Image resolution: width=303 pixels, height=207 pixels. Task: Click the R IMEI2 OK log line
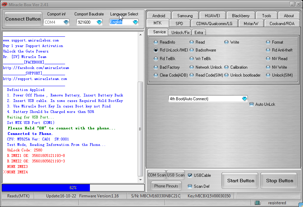click(x=36, y=161)
